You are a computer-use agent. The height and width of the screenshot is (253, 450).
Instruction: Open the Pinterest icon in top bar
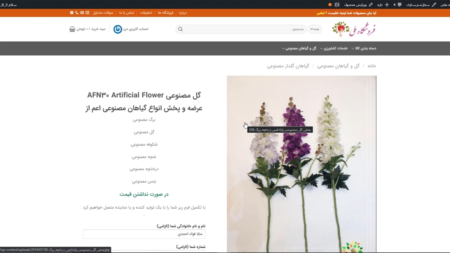[72, 13]
